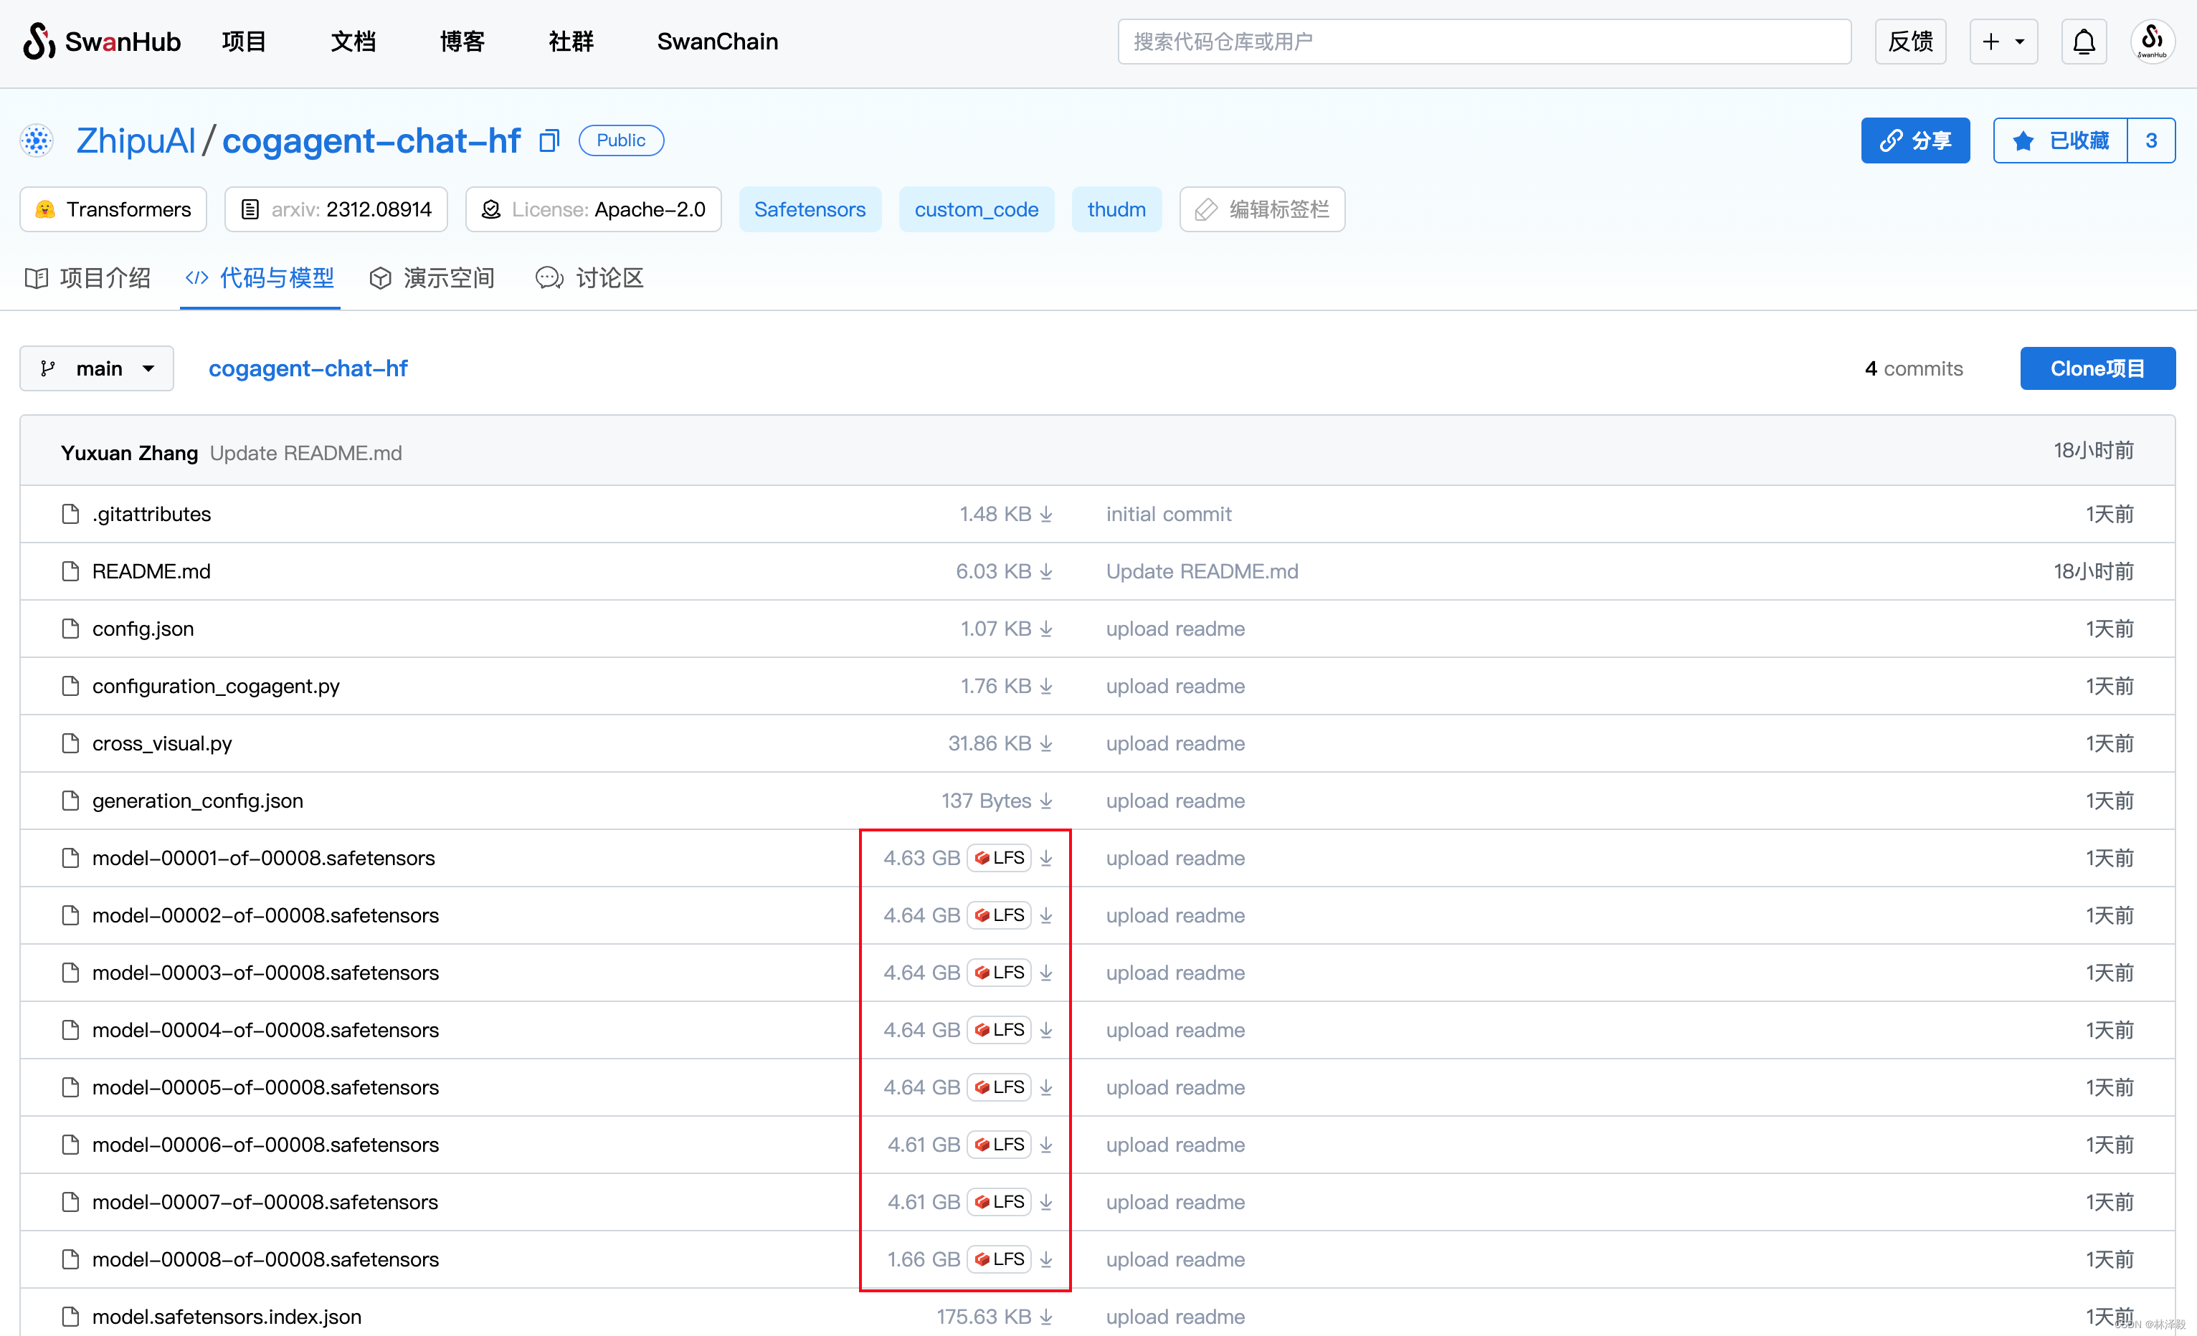Download model-00008-of-00008.safetensors via arrow icon
Image resolution: width=2197 pixels, height=1336 pixels.
pyautogui.click(x=1046, y=1259)
